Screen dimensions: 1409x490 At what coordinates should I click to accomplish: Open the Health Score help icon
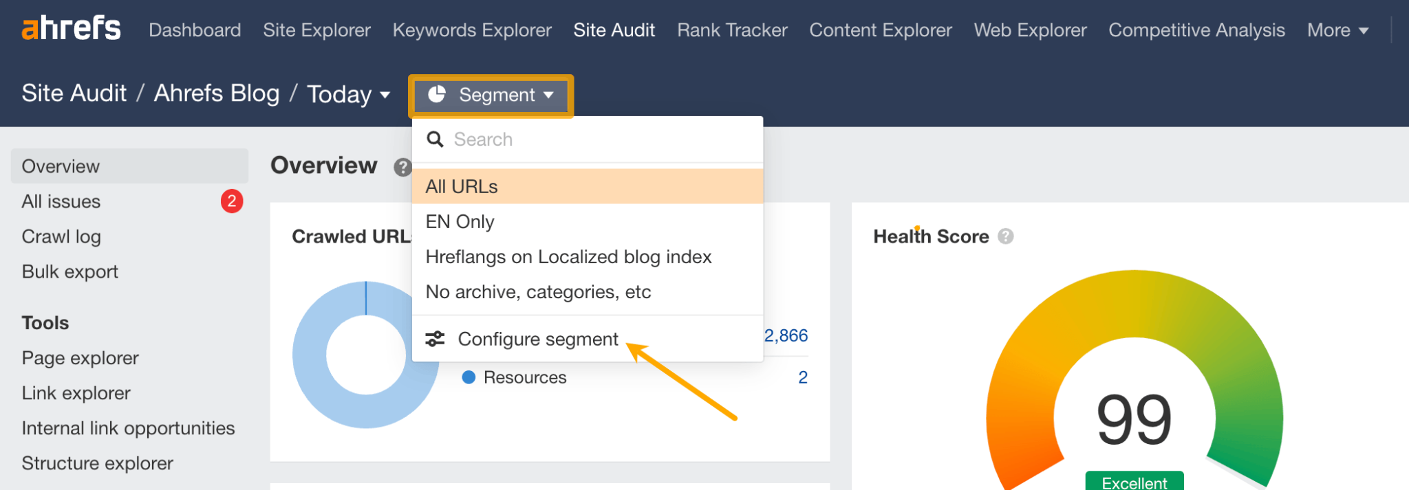1006,236
